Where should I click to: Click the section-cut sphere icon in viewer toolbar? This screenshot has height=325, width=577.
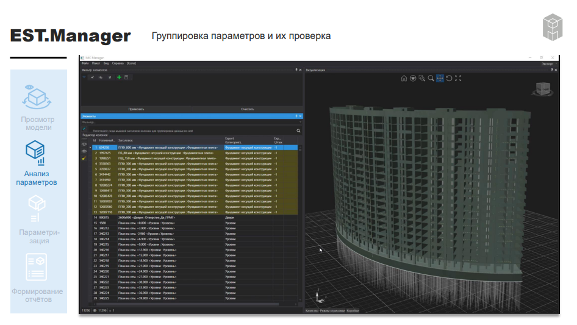click(413, 79)
